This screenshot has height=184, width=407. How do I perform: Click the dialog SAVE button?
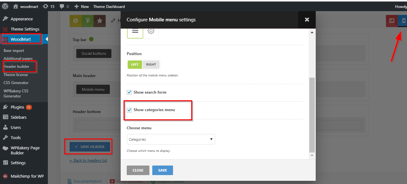click(x=162, y=170)
